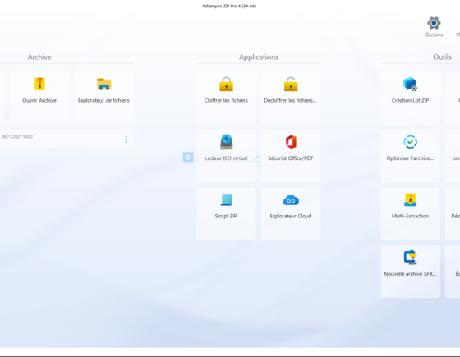Click the Chiffrer les fichiers label
The height and width of the screenshot is (357, 460).
pyautogui.click(x=226, y=100)
